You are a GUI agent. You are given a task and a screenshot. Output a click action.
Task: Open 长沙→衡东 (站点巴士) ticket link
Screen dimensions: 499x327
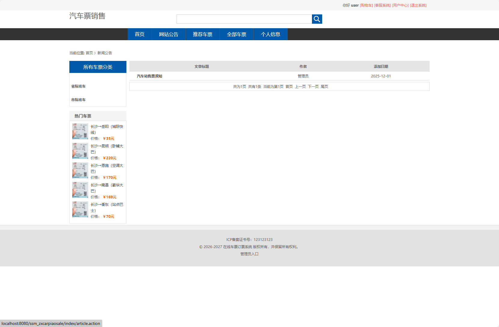(x=107, y=208)
